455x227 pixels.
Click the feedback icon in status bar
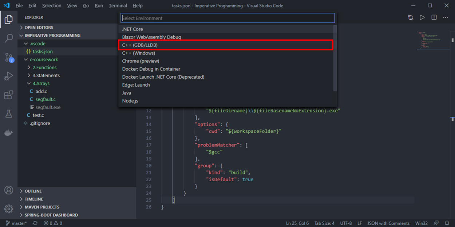click(436, 223)
